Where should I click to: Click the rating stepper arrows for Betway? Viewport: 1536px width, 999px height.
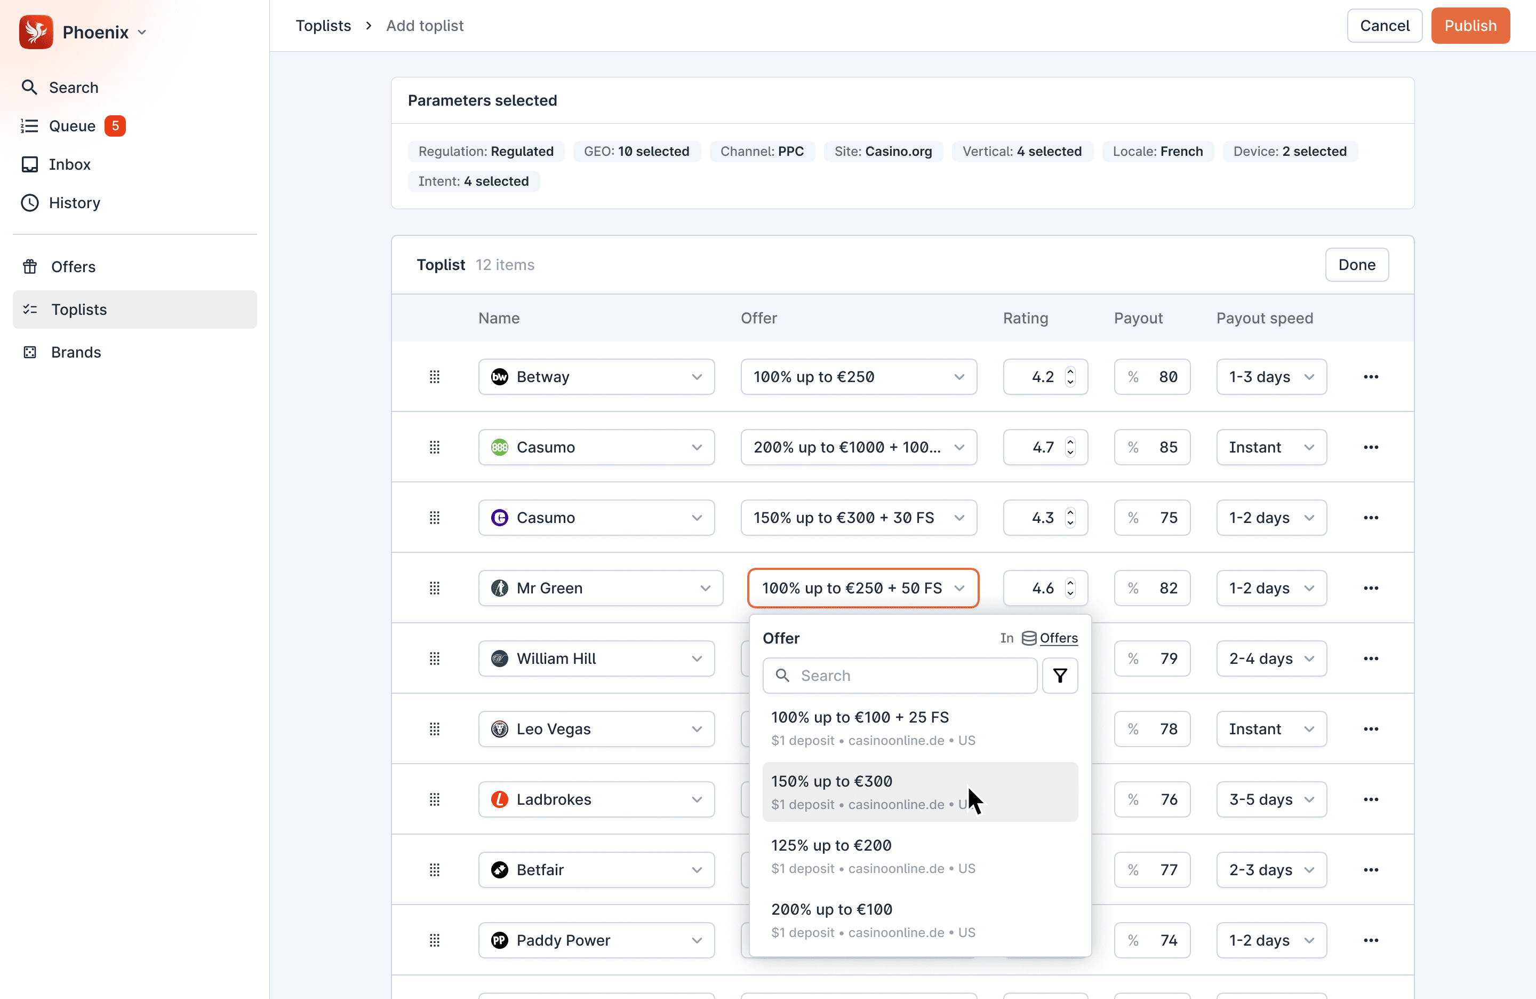pos(1070,376)
